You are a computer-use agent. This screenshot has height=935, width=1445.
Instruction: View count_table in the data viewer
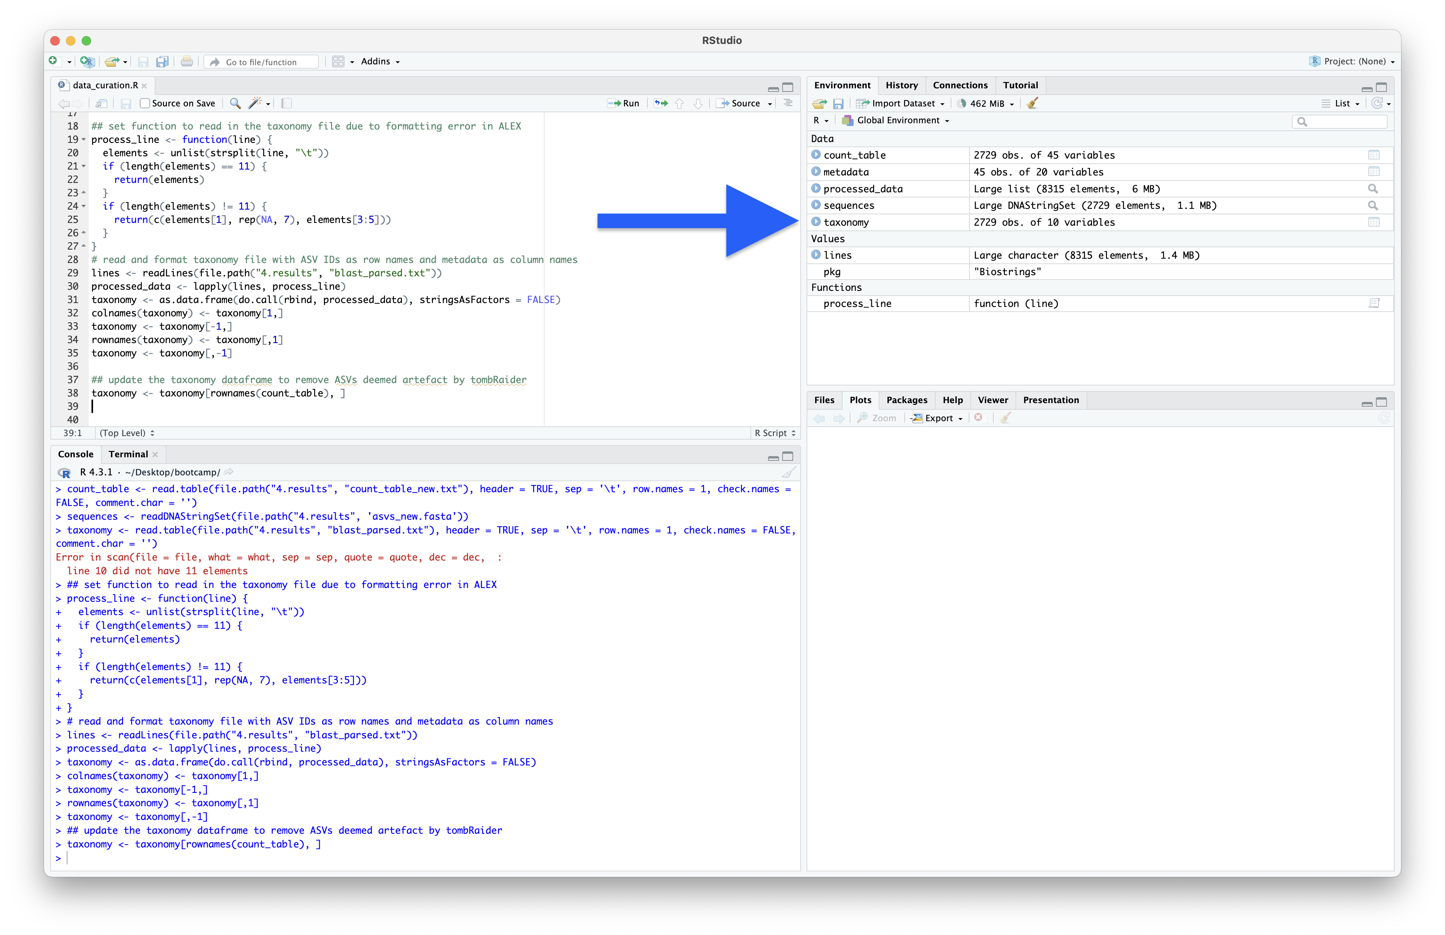point(1374,155)
